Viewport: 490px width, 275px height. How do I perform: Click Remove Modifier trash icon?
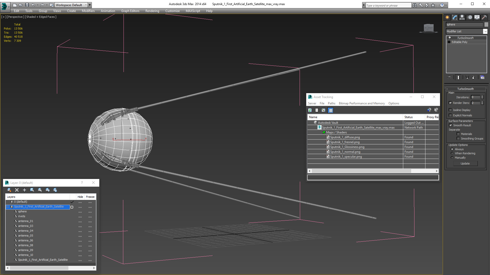tap(473, 77)
